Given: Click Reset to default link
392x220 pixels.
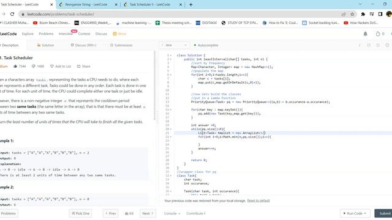Looking at the screenshot, I should click(258, 200).
